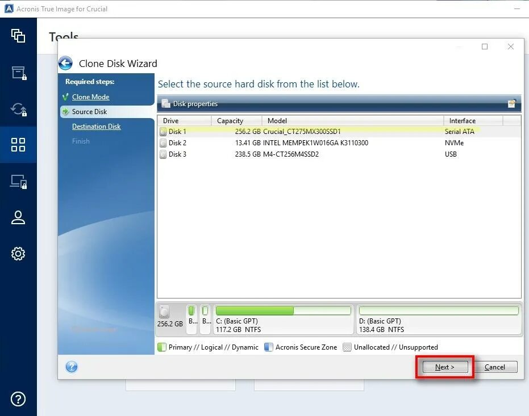Minimize the Acronis True Image main window
The height and width of the screenshot is (416, 529).
pos(517,9)
